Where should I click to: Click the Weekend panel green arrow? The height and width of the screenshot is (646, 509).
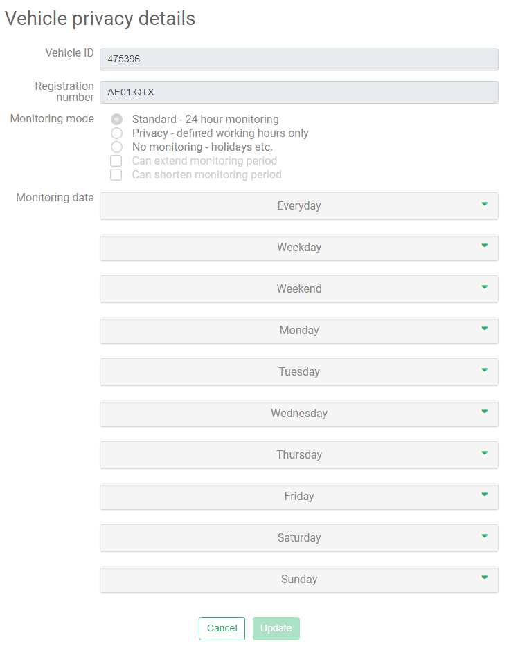[485, 287]
